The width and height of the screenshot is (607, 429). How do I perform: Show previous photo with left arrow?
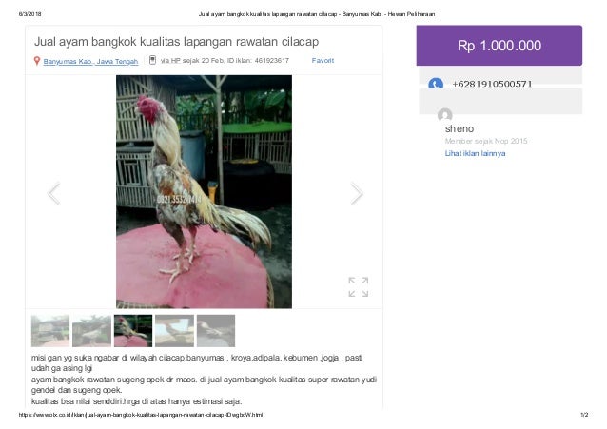point(54,193)
